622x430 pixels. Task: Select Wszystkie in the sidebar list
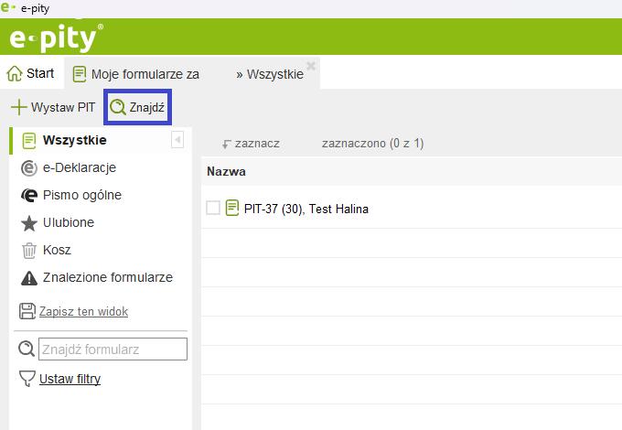coord(74,140)
